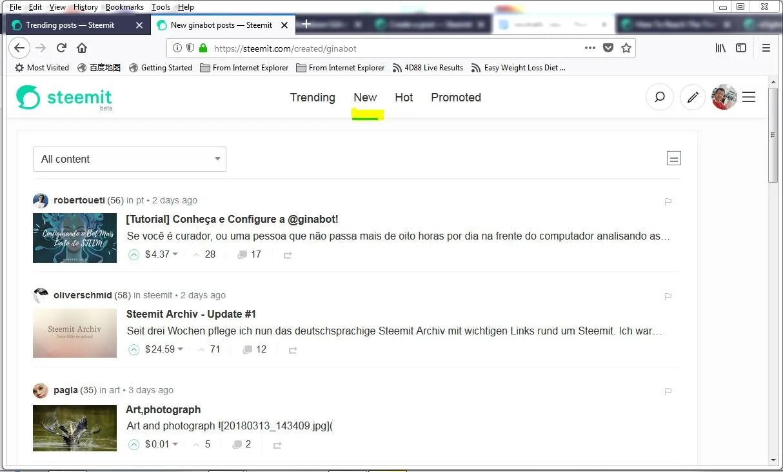Save page to Pocket
This screenshot has width=783, height=472.
coord(608,48)
